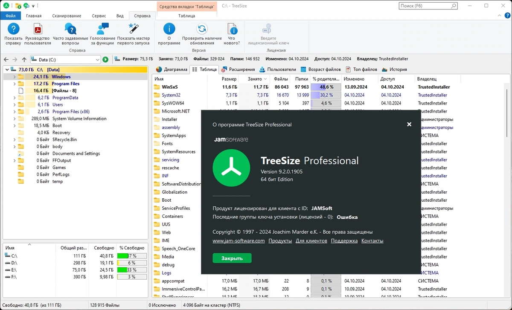512x310 pixels.
Task: Click the D:\ drive icon in drive list
Action: pyautogui.click(x=8, y=263)
